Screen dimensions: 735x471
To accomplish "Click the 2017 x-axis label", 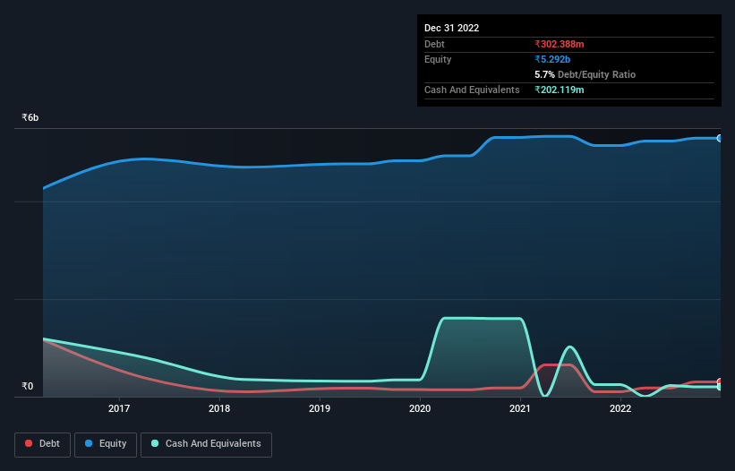I will (x=119, y=408).
